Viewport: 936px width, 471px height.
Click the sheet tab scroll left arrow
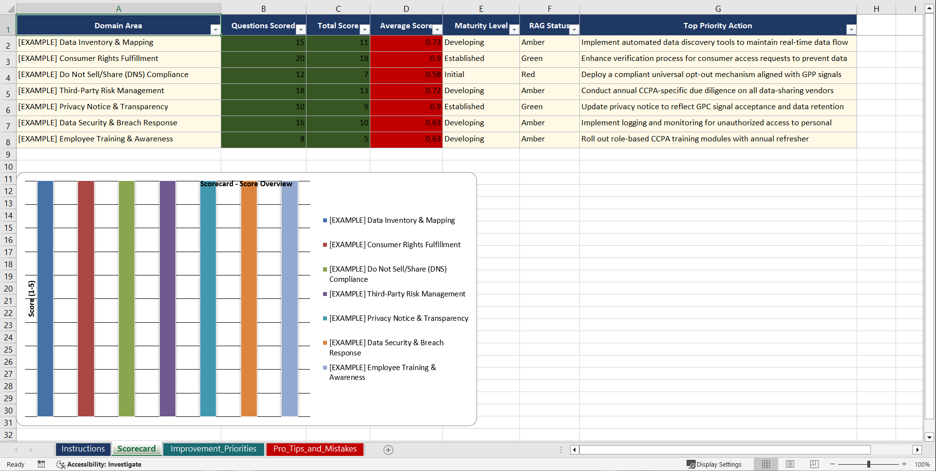point(17,450)
